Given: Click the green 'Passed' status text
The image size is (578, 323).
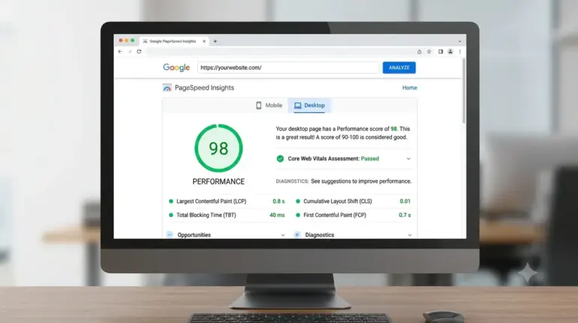Looking at the screenshot, I should click(x=370, y=159).
